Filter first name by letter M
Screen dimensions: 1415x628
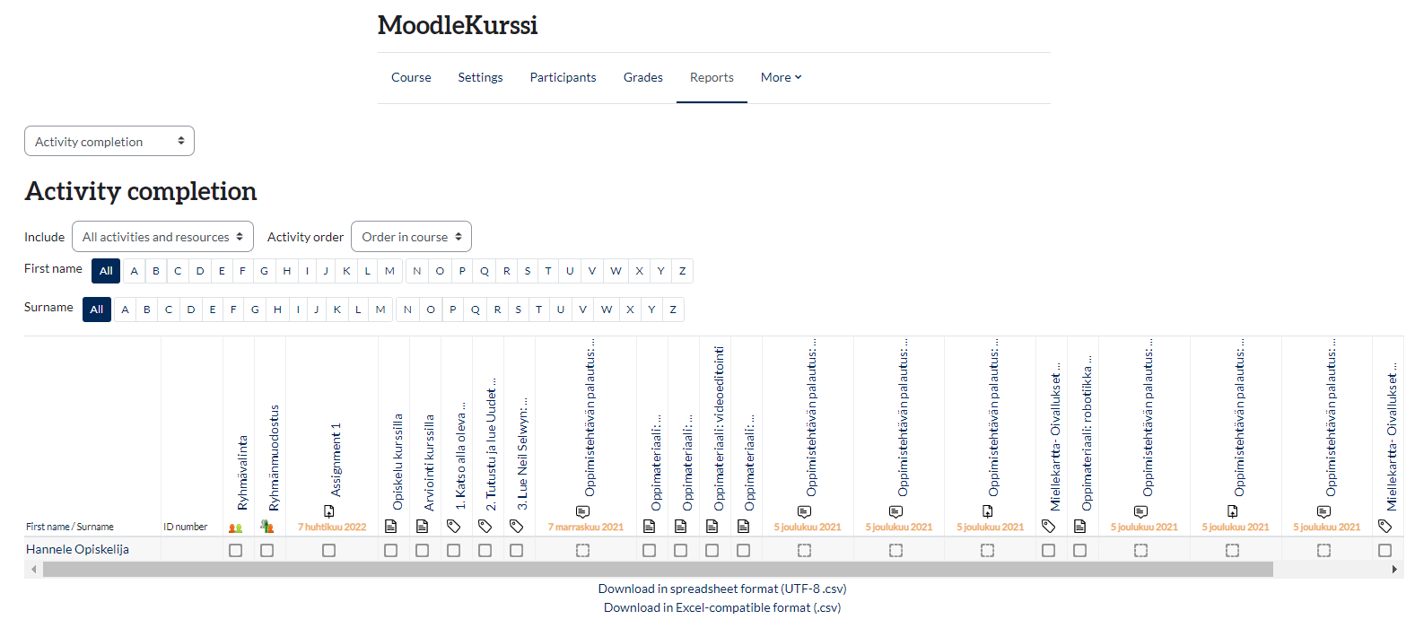pos(389,271)
